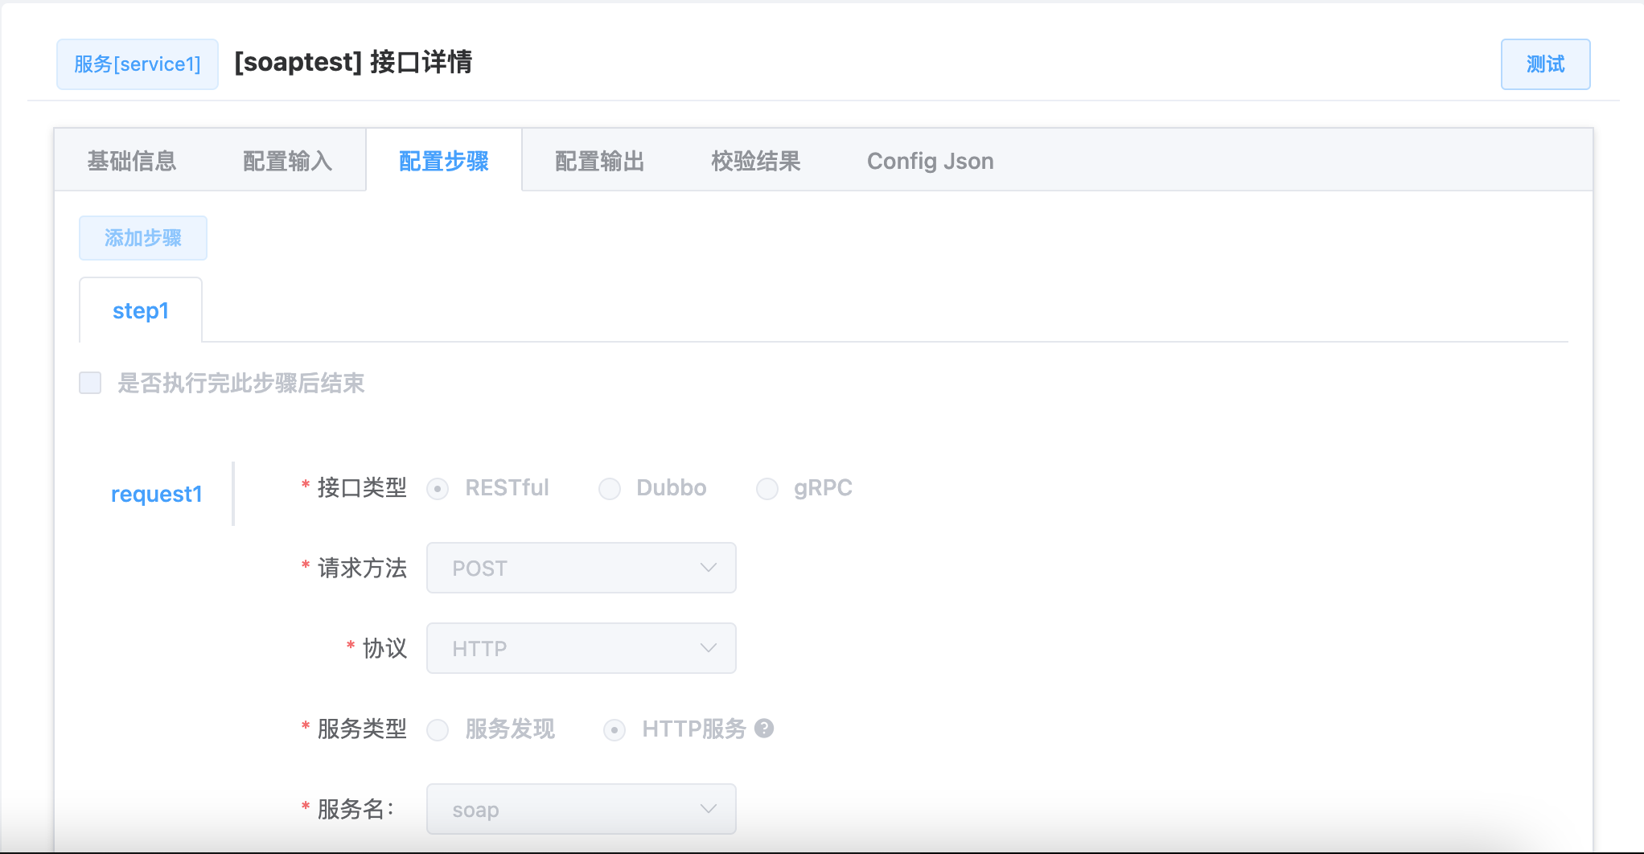Expand the 服务名 soap dropdown
The height and width of the screenshot is (854, 1644).
click(x=581, y=809)
